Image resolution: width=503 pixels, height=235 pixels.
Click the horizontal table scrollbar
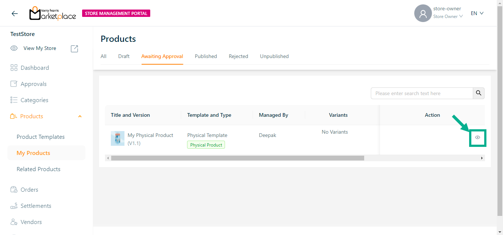[237, 158]
